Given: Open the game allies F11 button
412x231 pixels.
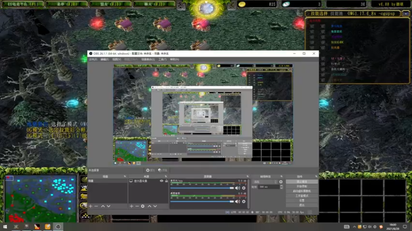Looking at the screenshot, I should pyautogui.click(x=110, y=4).
